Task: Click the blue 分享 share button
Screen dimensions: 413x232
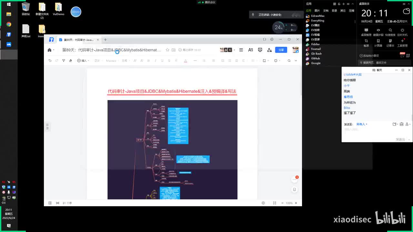Action: (x=281, y=50)
